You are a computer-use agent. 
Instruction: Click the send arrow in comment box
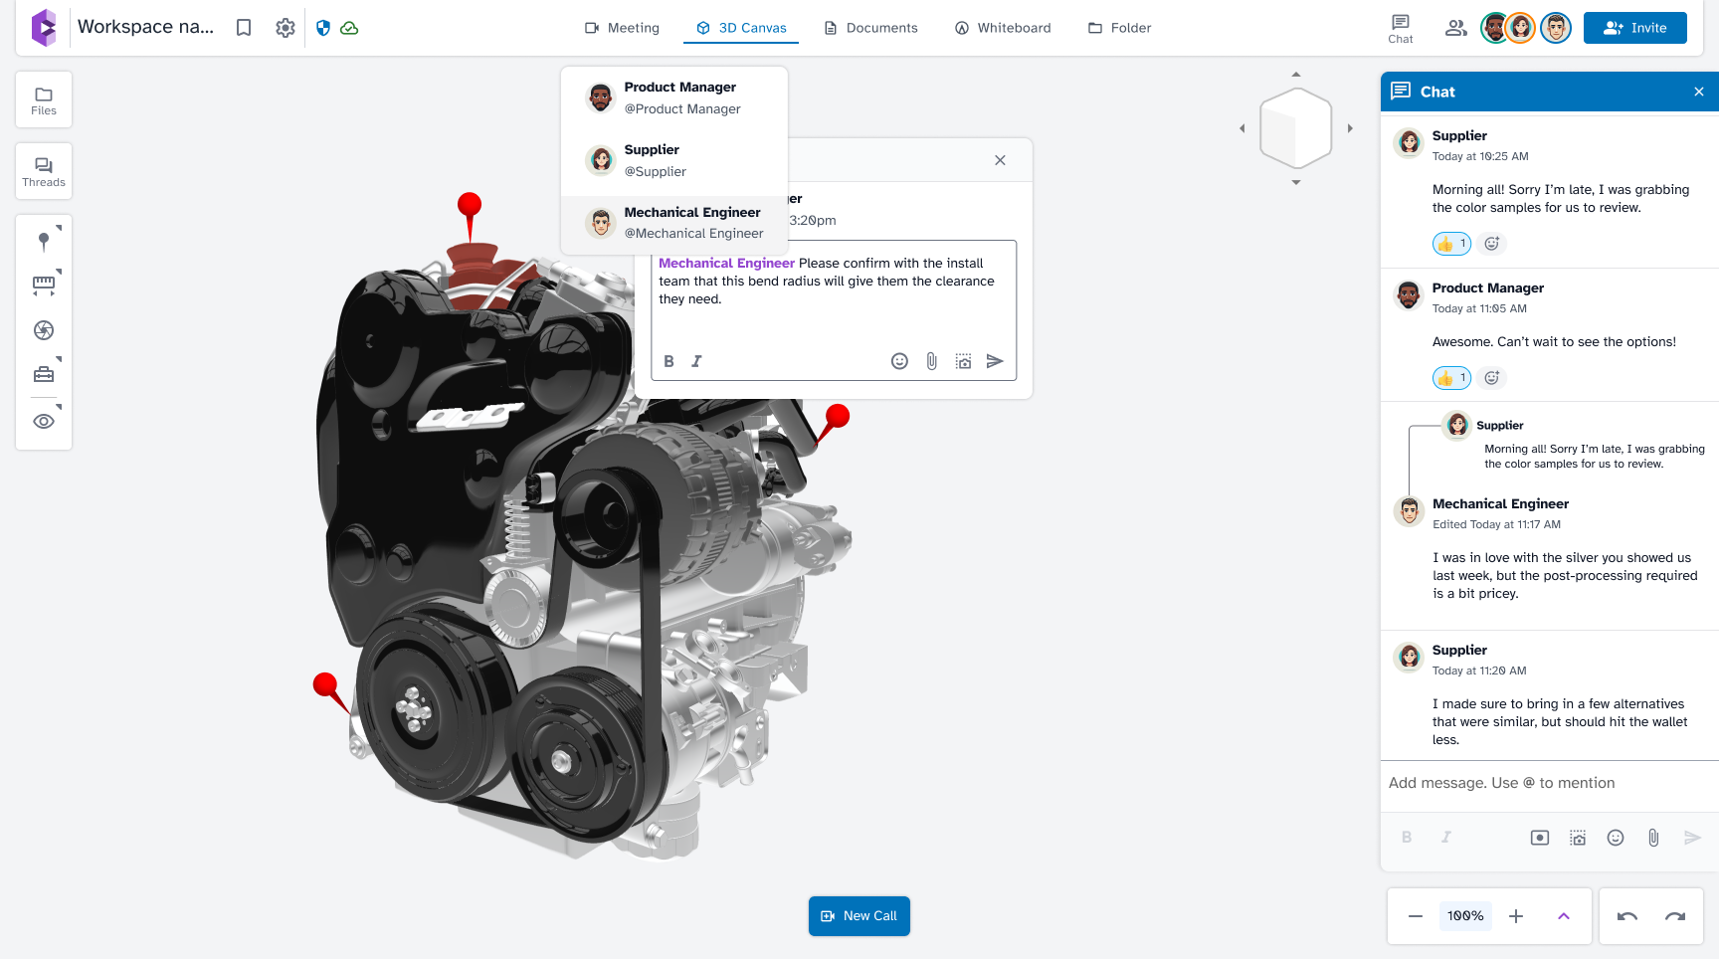click(x=994, y=361)
